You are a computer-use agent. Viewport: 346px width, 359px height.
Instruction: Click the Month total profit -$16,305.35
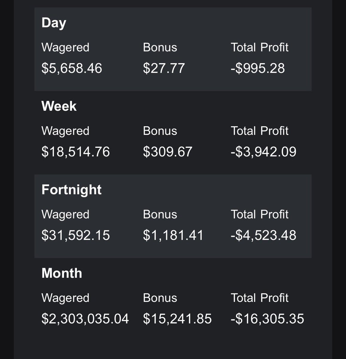point(267,319)
